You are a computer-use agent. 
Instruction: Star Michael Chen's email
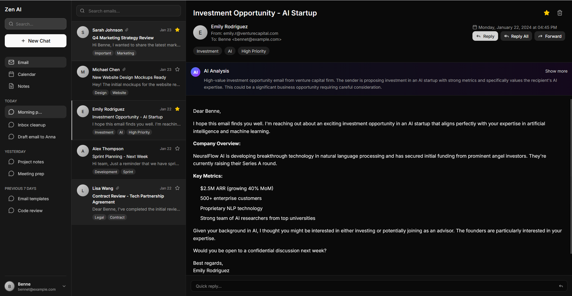pos(177,69)
